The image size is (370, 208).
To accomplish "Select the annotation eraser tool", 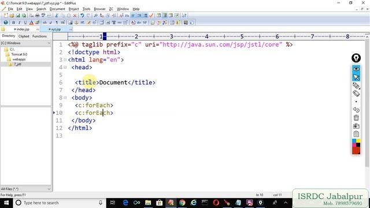I will point(356,94).
